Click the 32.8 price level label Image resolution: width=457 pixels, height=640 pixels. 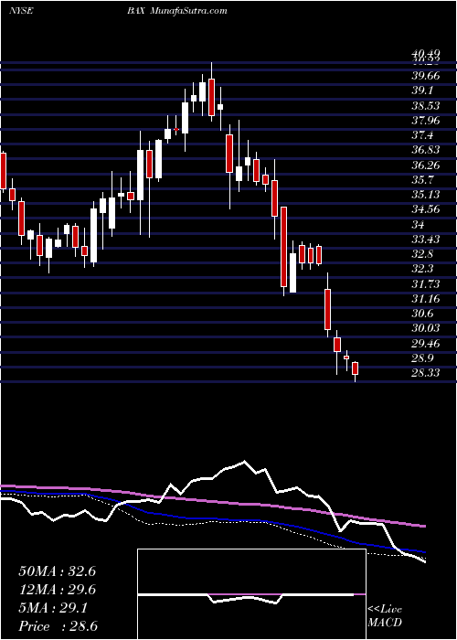422,254
